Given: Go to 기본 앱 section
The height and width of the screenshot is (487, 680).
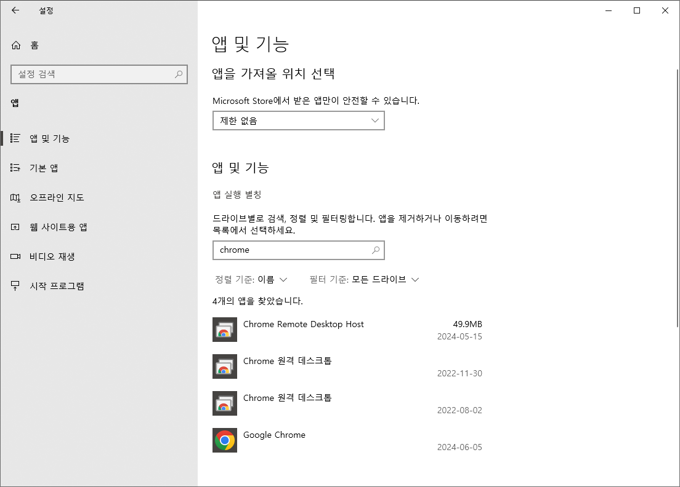Looking at the screenshot, I should click(x=99, y=167).
